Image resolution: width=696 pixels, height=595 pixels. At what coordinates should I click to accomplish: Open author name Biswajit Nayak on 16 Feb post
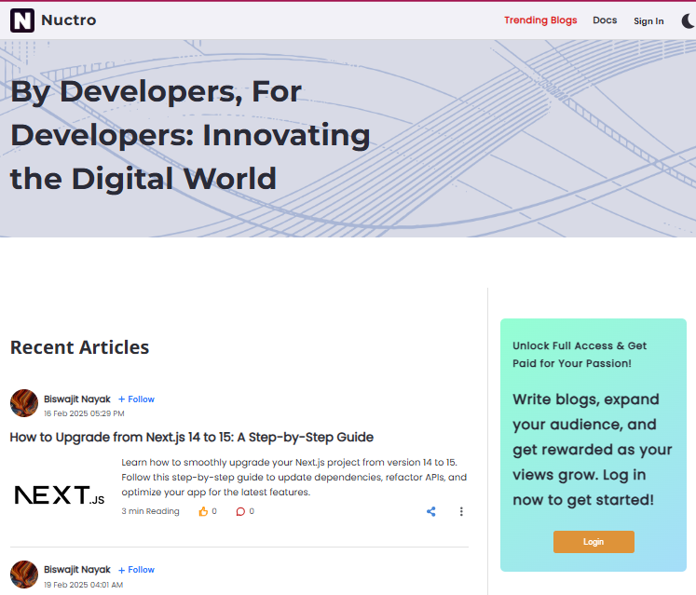[77, 399]
